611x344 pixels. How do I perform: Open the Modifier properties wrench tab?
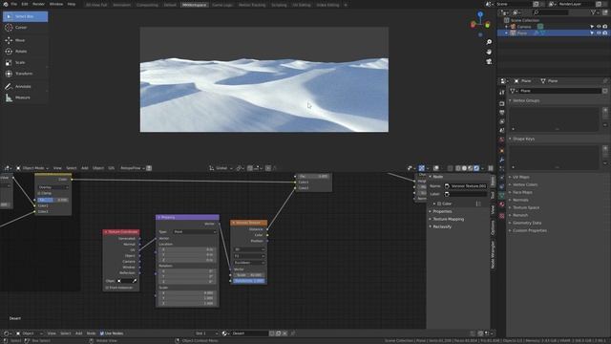coord(502,160)
